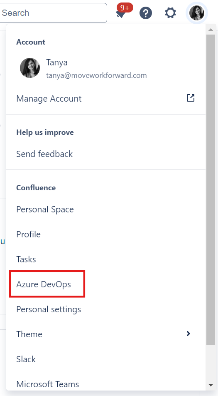218x396 pixels.
Task: Choose Send feedback
Action: pyautogui.click(x=106, y=154)
